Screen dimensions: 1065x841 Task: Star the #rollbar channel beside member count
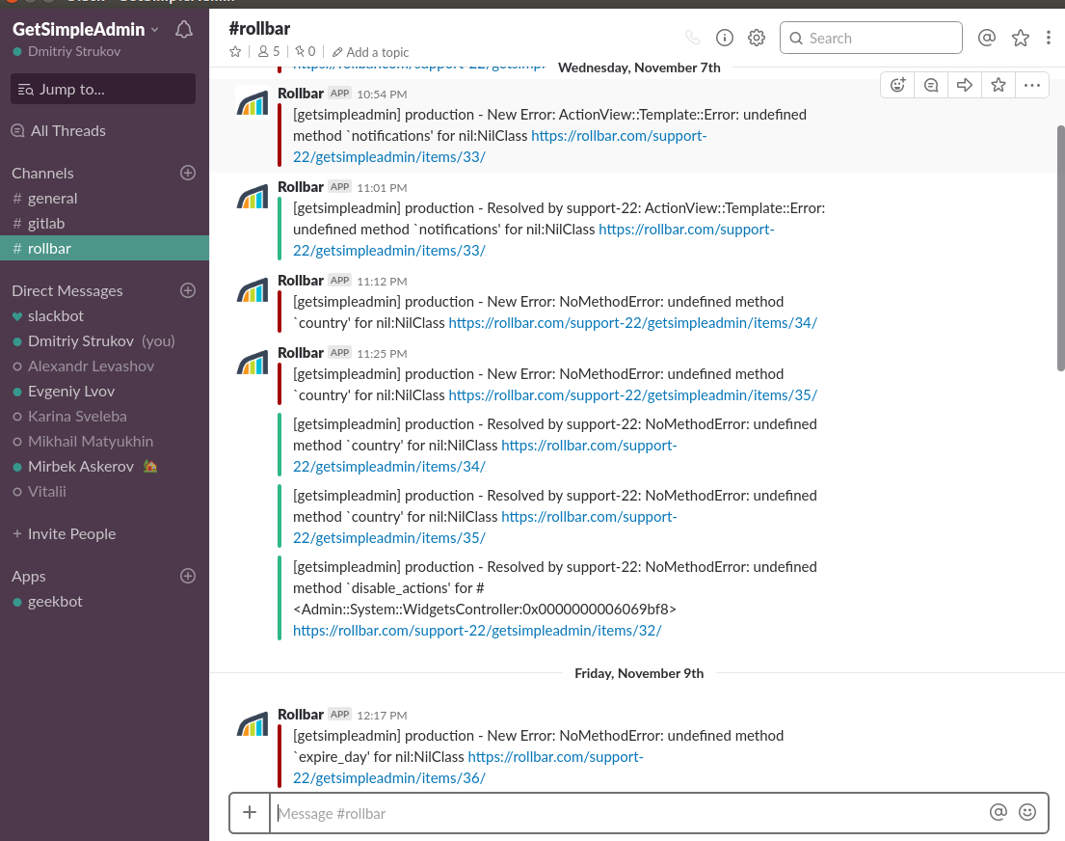pyautogui.click(x=235, y=52)
